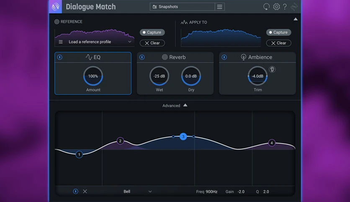Click the iZotope logo icon

(55, 7)
